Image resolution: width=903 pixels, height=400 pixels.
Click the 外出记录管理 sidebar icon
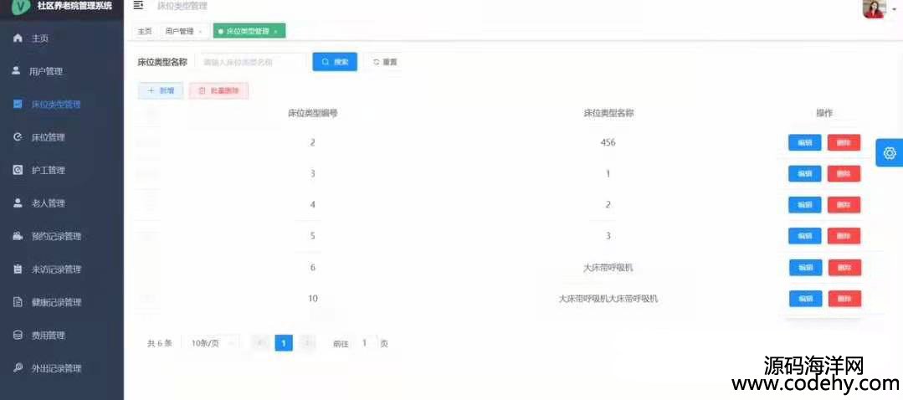18,368
